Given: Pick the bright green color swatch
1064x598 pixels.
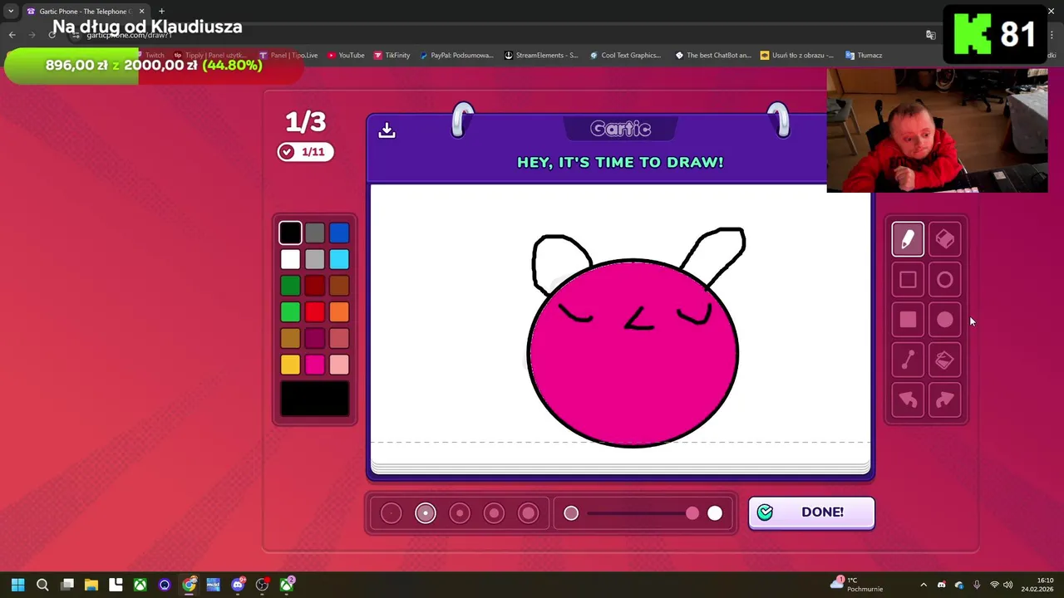Looking at the screenshot, I should [x=290, y=312].
